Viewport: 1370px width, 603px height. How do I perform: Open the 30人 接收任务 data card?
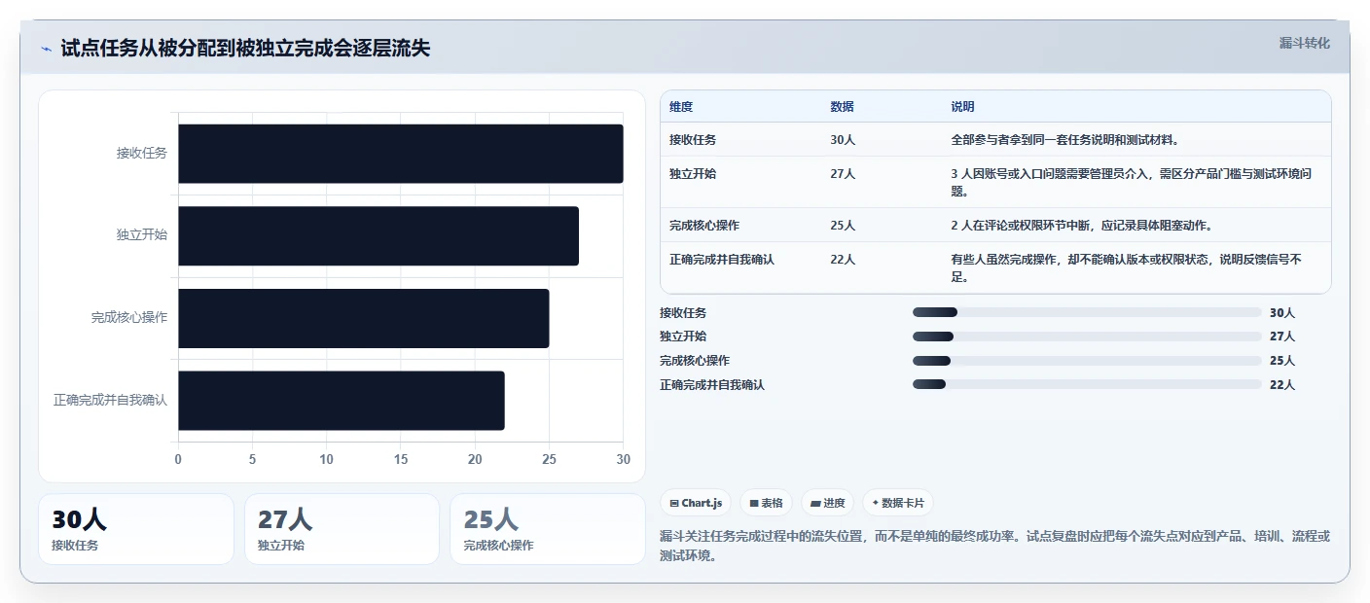(x=136, y=529)
